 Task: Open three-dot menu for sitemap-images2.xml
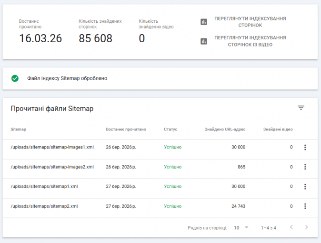click(x=305, y=167)
